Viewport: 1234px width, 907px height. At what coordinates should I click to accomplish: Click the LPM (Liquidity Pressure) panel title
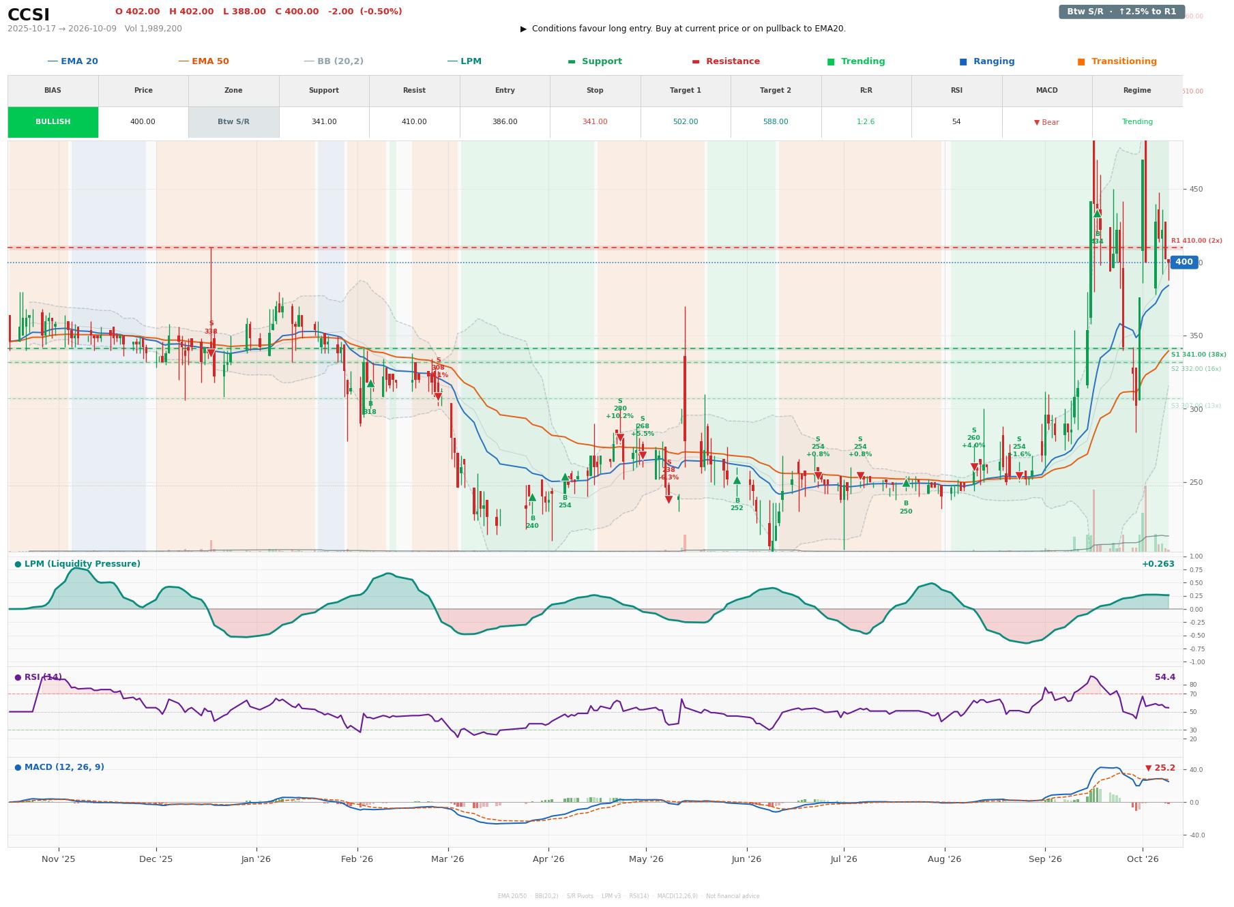pyautogui.click(x=78, y=564)
